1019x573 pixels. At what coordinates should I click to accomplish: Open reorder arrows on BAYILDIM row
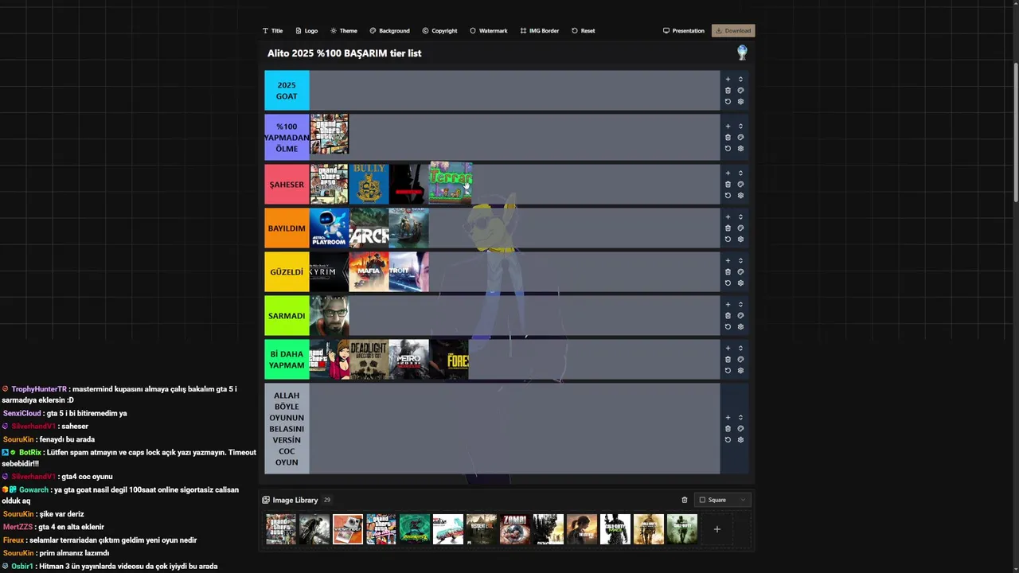[740, 217]
